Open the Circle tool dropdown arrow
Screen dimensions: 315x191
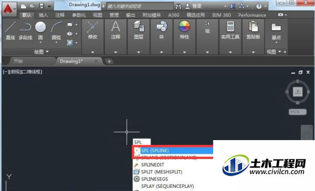click(40, 43)
